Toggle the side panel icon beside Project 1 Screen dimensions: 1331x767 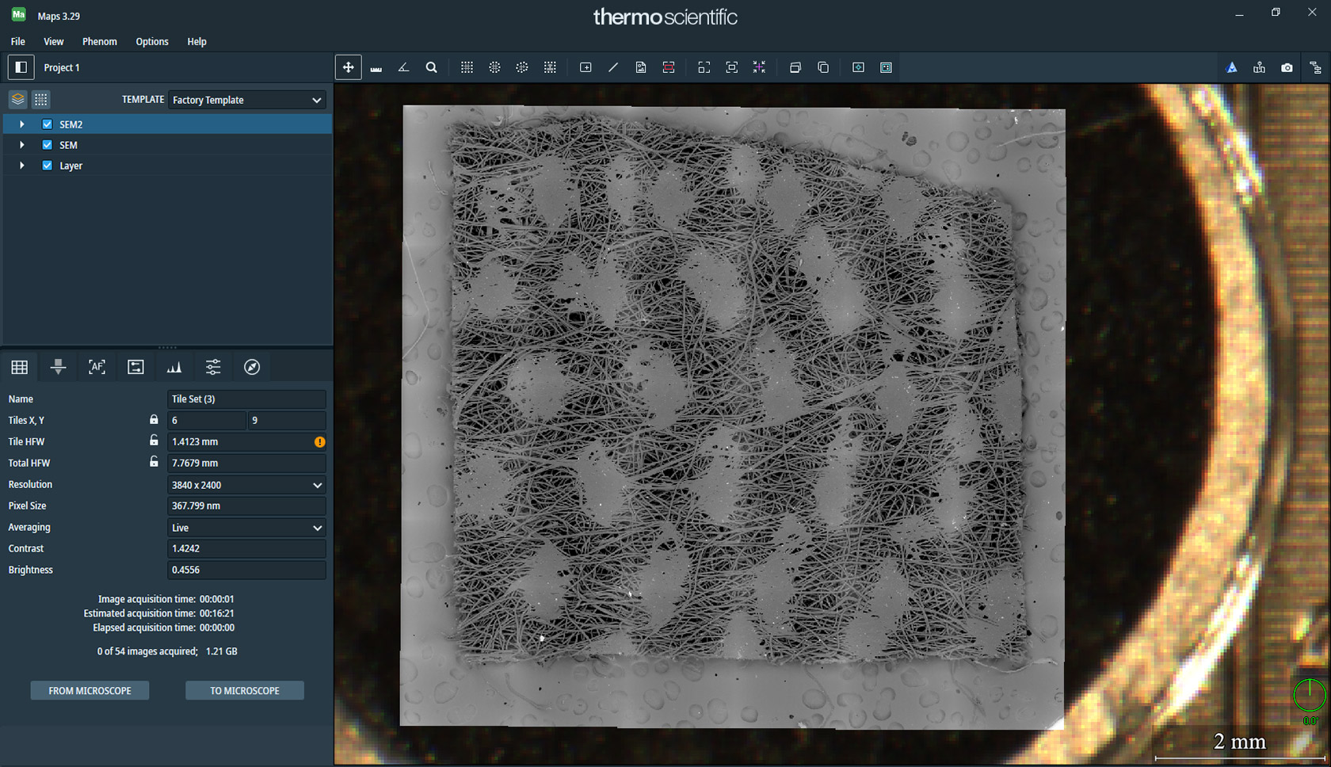(21, 67)
